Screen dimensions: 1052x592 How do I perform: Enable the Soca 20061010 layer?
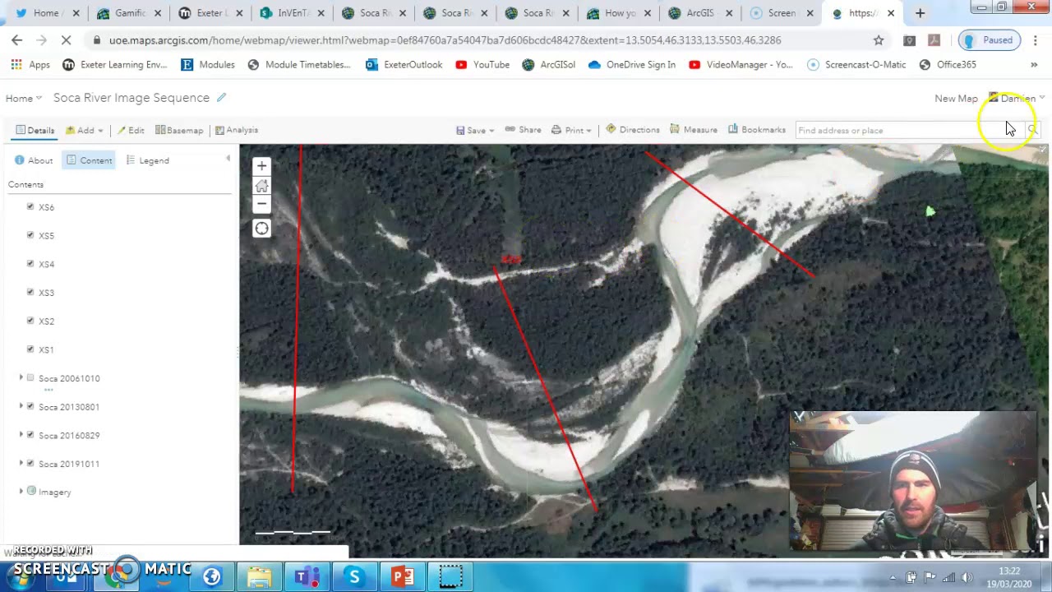(30, 377)
